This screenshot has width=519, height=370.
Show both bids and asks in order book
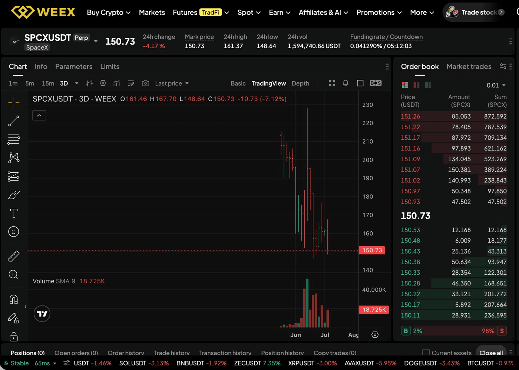(405, 85)
